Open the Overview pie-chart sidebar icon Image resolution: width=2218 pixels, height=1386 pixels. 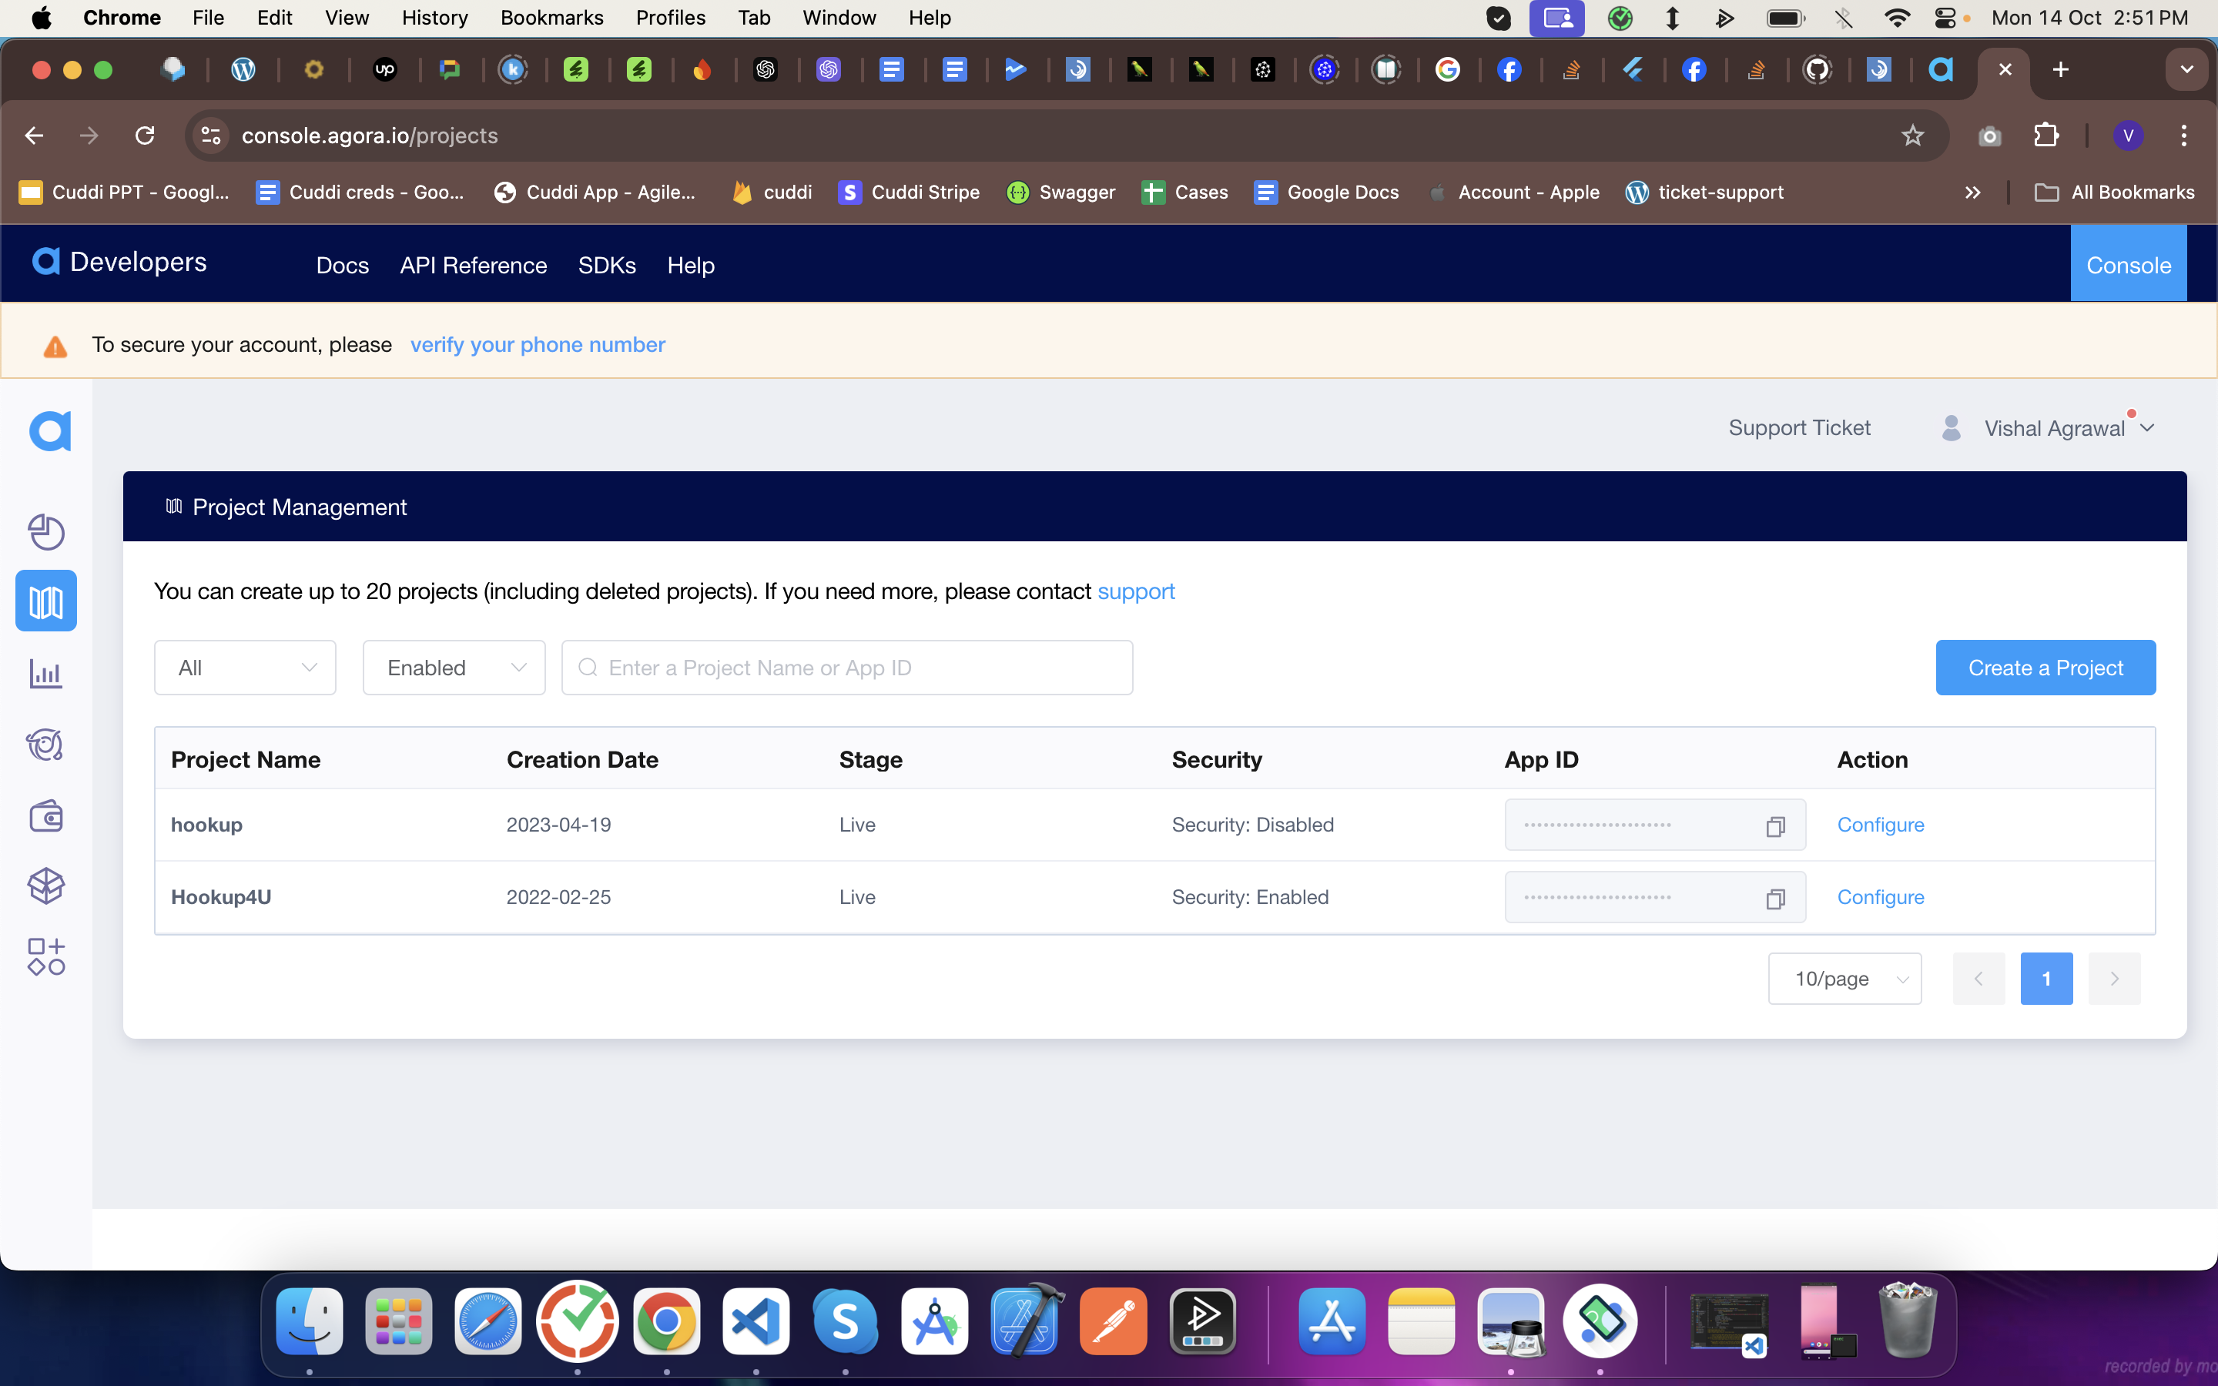[x=46, y=531]
